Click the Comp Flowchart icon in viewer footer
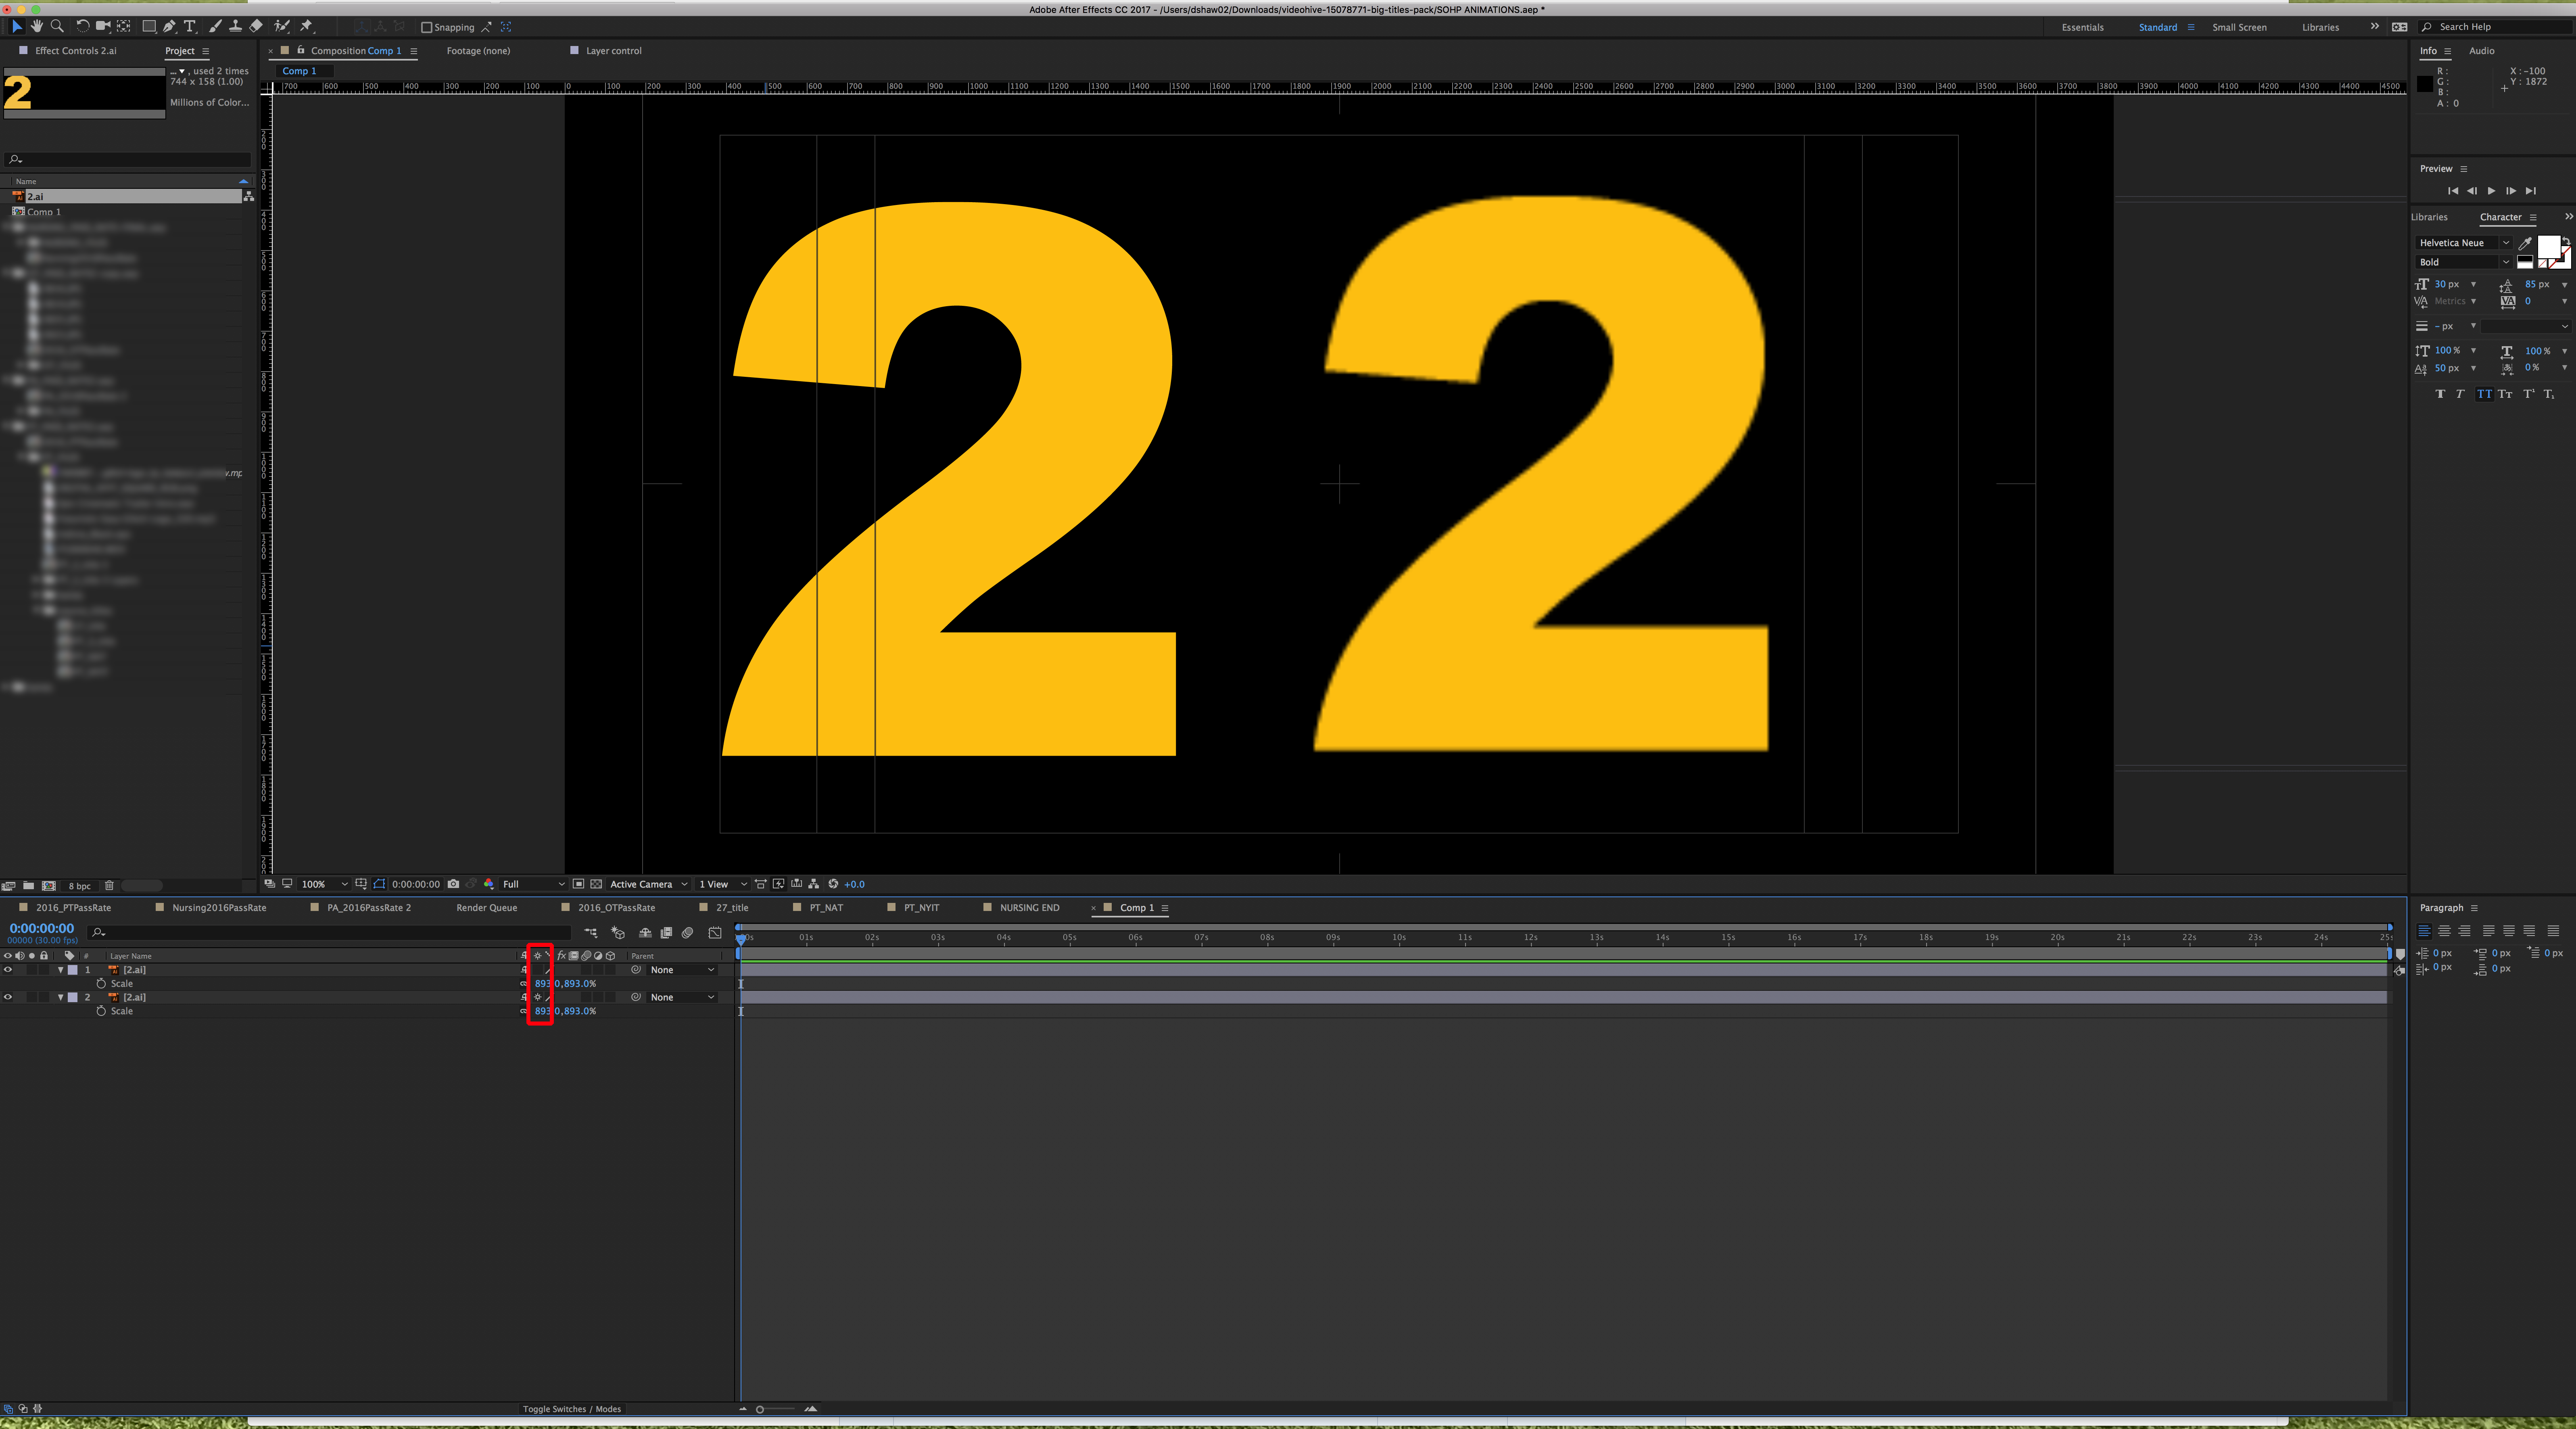2576x1429 pixels. [814, 884]
